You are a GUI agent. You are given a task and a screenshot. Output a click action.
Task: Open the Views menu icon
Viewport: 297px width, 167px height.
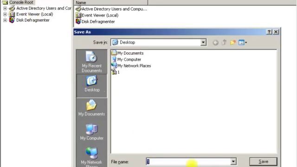[243, 42]
